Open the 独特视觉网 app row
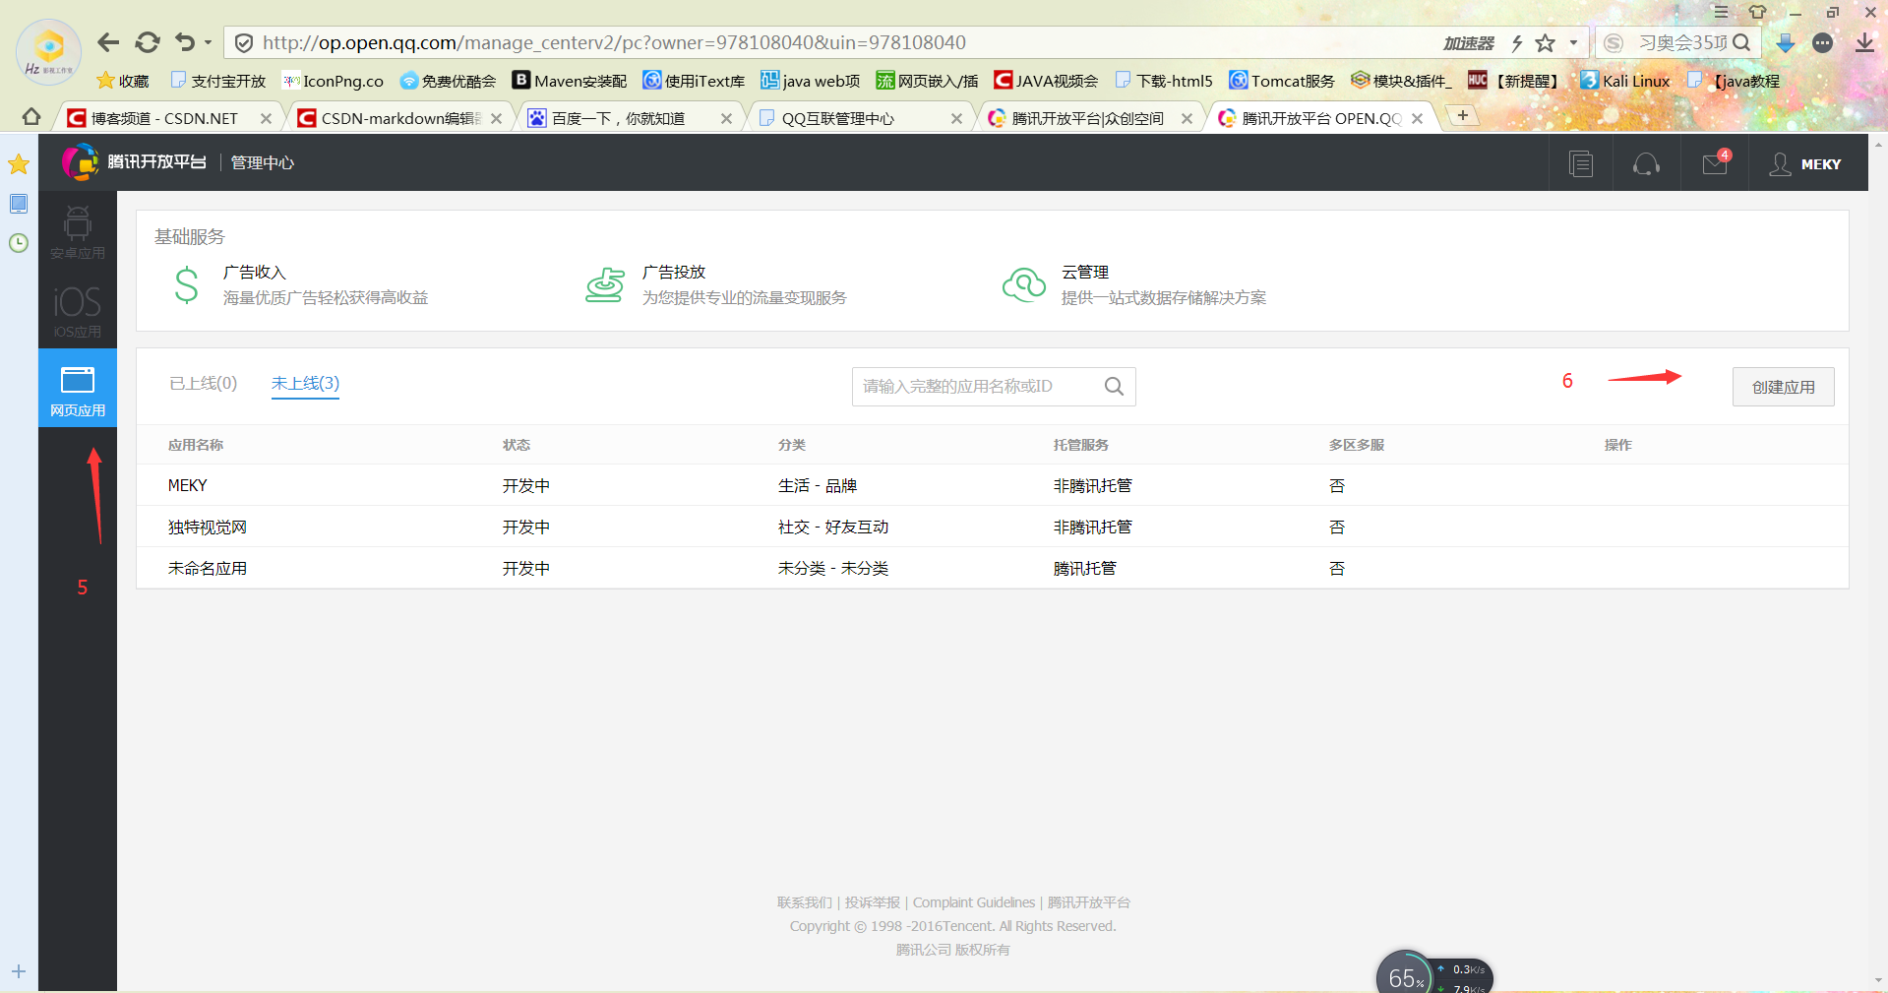The width and height of the screenshot is (1888, 993). 992,527
